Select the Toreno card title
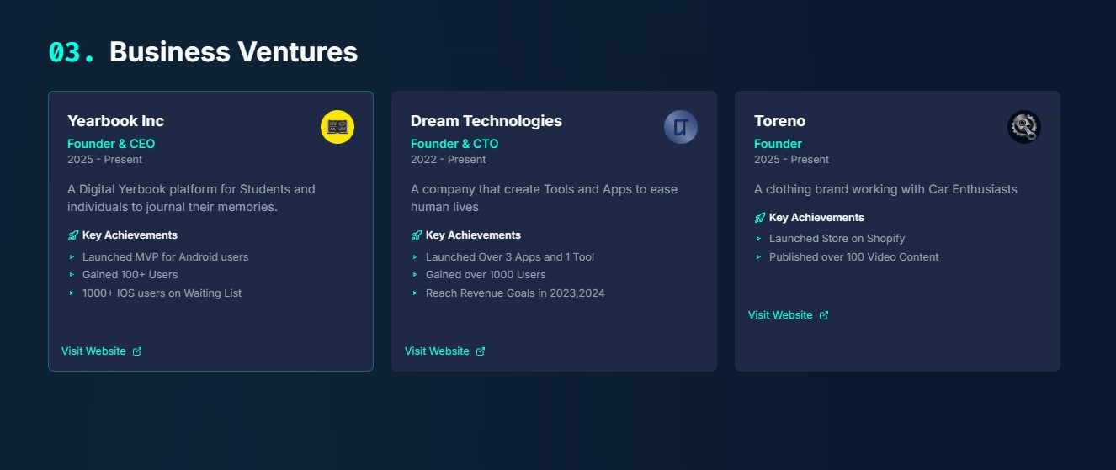1116x470 pixels. pos(779,121)
